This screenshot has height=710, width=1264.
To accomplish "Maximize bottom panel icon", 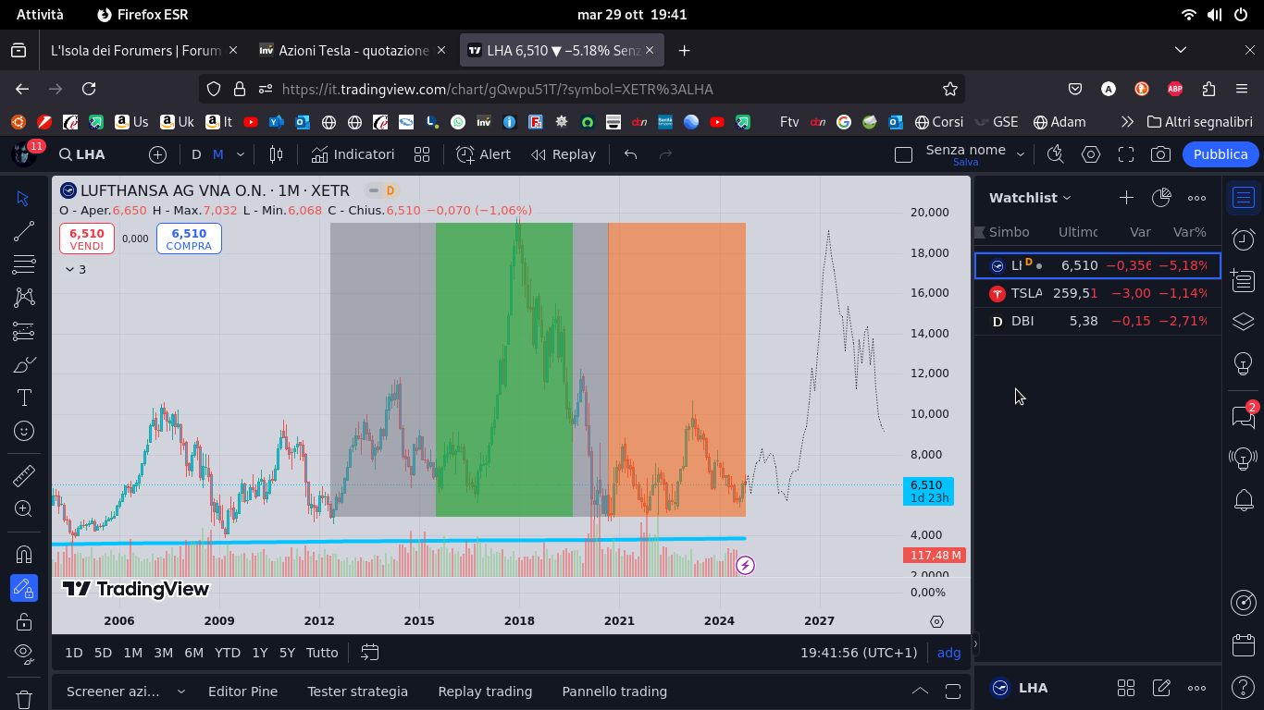I will 953,692.
